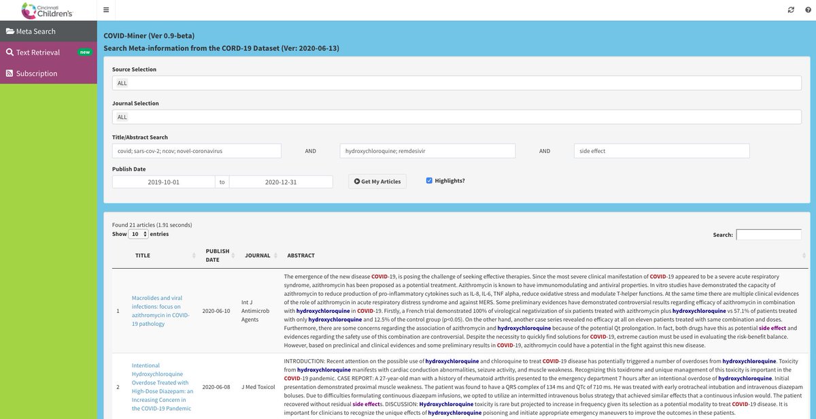Viewport: 816px width, 419px height.
Task: Open 'Macrolides and viral infections' article link
Action: [160, 311]
